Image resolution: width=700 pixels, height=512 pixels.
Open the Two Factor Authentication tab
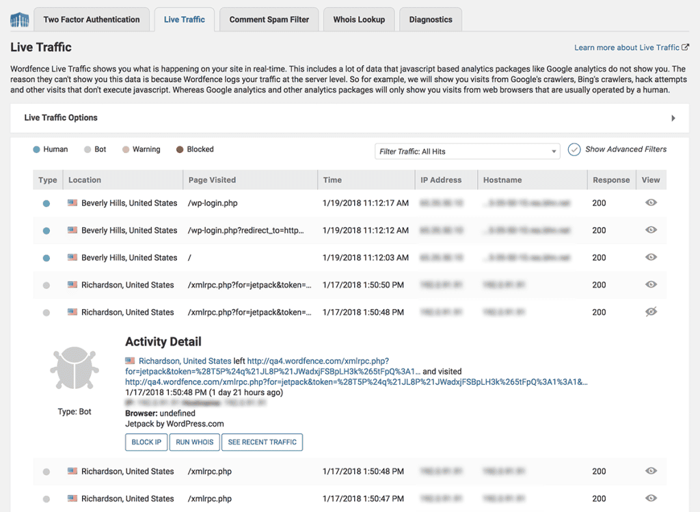tap(92, 20)
